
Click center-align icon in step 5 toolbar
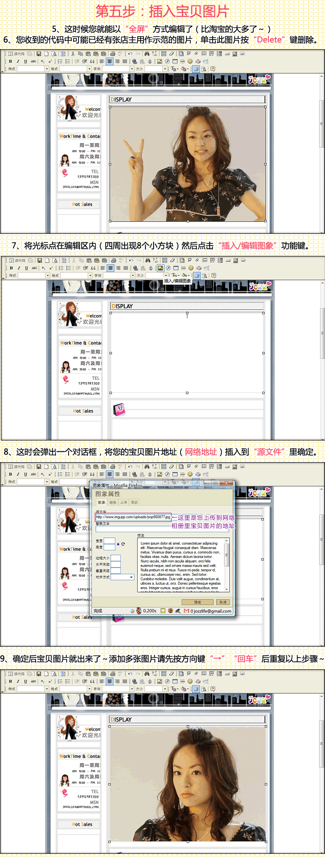pyautogui.click(x=110, y=61)
